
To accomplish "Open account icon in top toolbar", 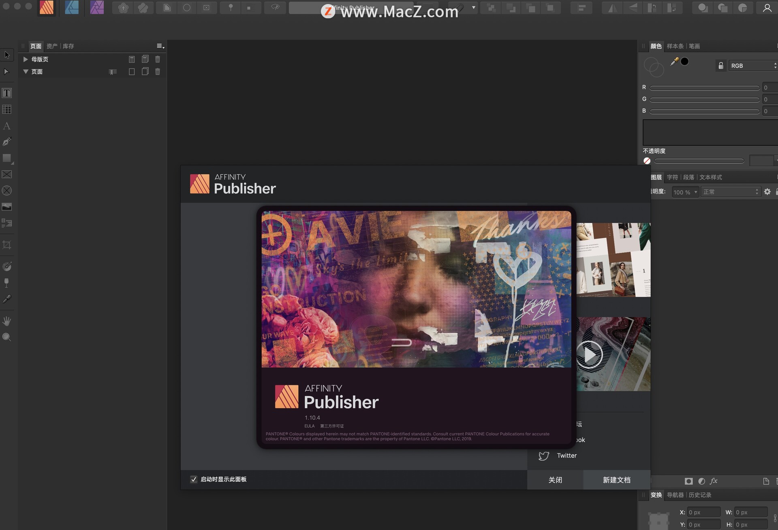I will (x=767, y=8).
